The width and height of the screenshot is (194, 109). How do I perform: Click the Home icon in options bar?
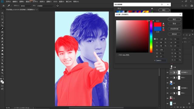pyautogui.click(x=3, y=6)
